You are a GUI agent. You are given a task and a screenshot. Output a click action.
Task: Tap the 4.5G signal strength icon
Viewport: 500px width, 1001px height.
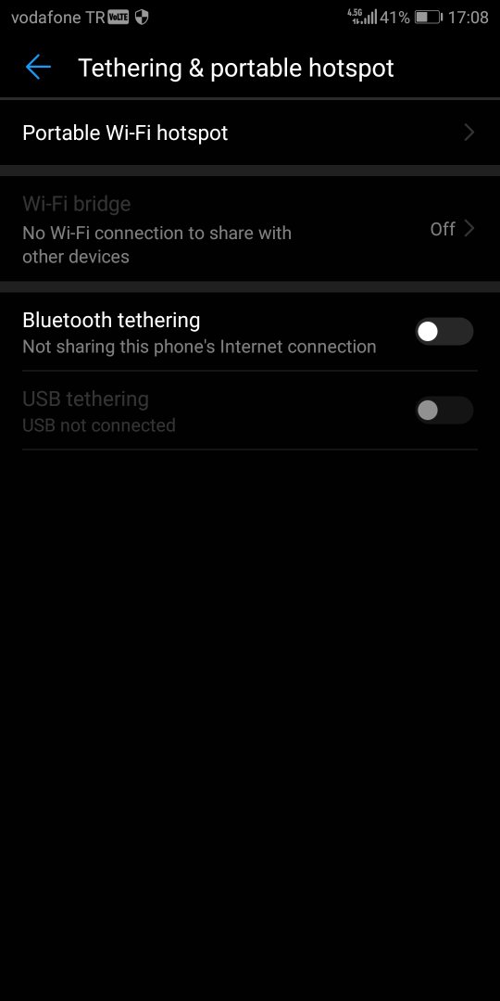click(362, 18)
